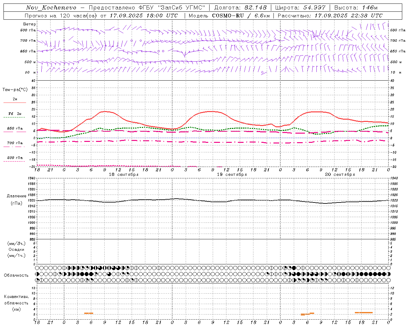
Task: Click the Td 2м dew point legend entry
Action: point(15,114)
